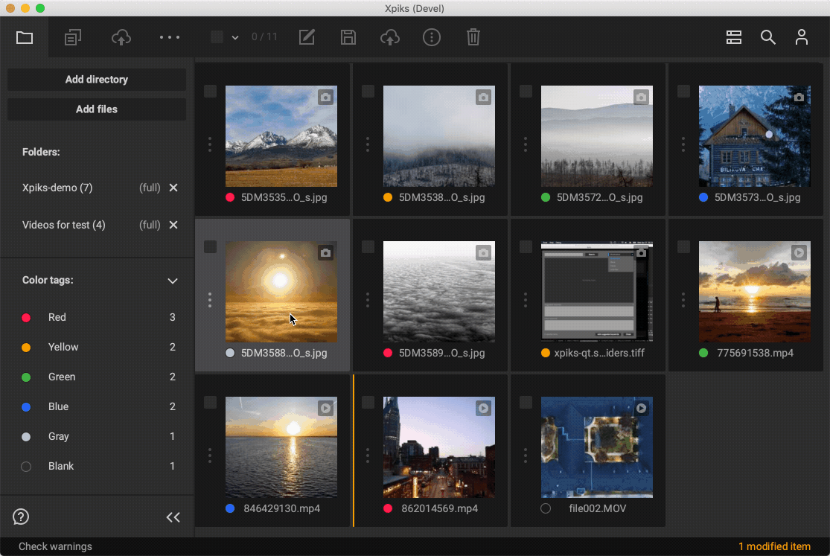The height and width of the screenshot is (556, 830).
Task: Open the user account icon top right
Action: point(802,37)
